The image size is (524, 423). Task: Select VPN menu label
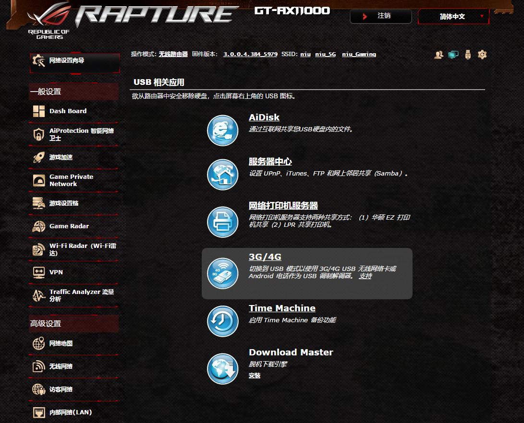pos(56,272)
